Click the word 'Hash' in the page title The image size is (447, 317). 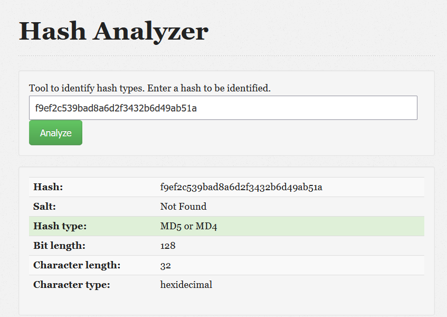(x=53, y=31)
